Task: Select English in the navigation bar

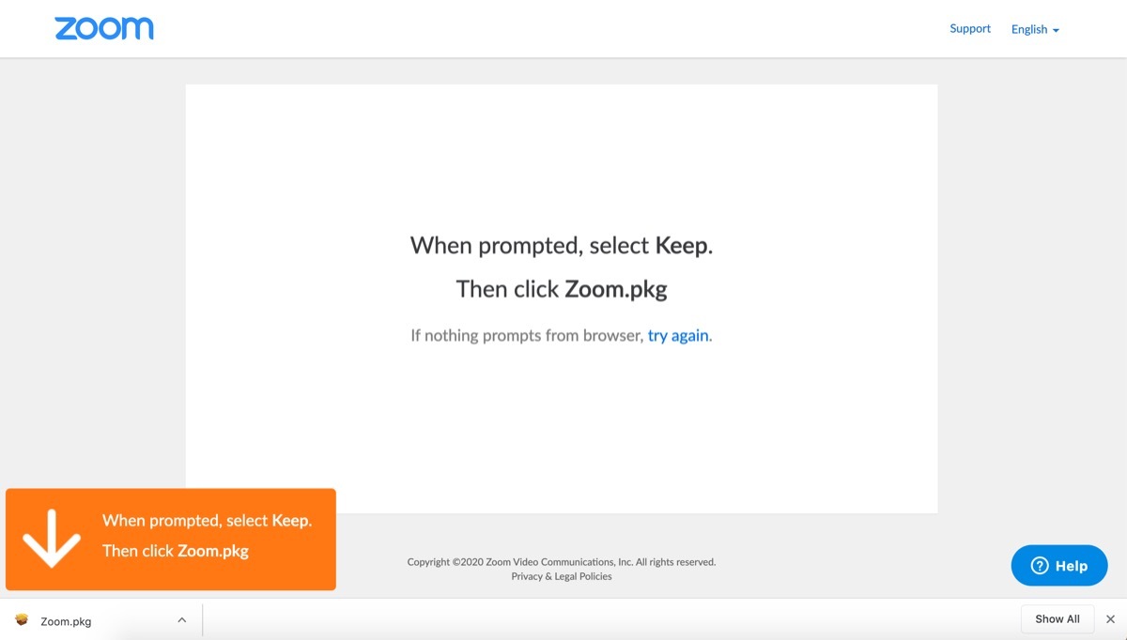Action: [1028, 29]
